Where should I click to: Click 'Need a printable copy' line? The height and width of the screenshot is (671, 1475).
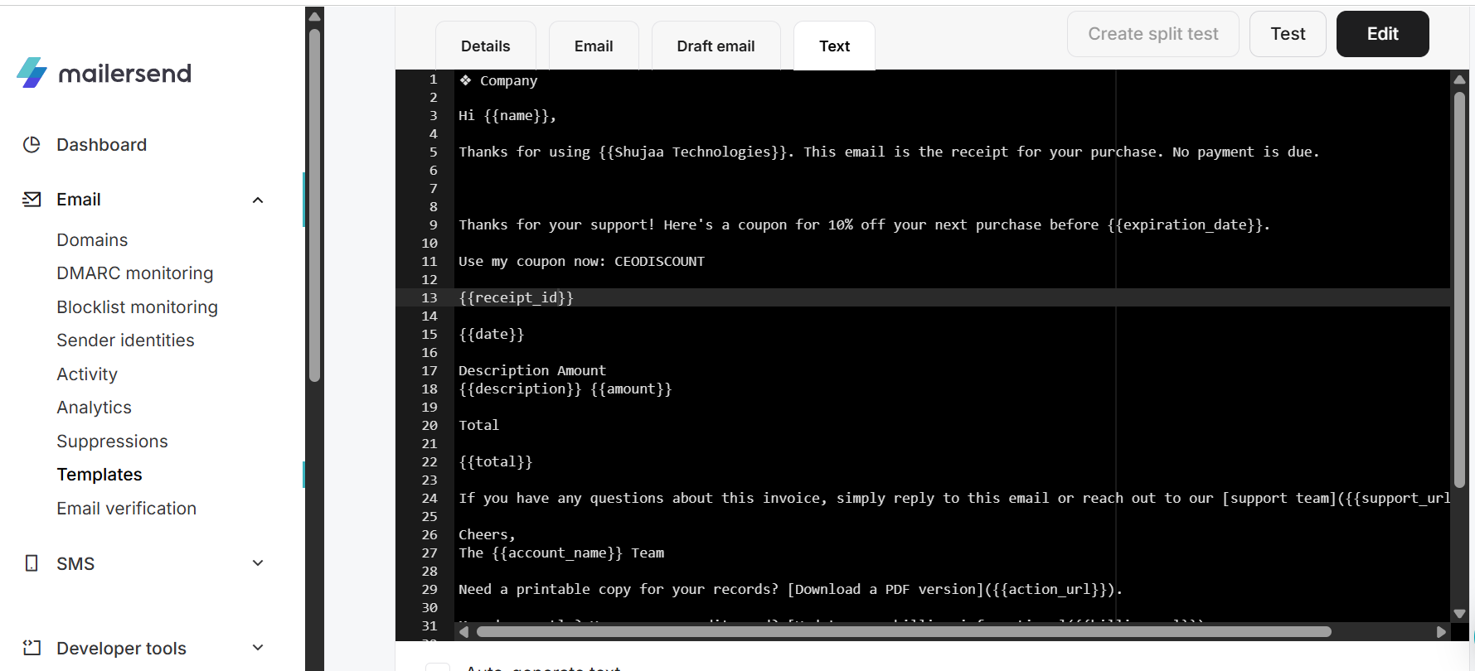[x=790, y=589]
